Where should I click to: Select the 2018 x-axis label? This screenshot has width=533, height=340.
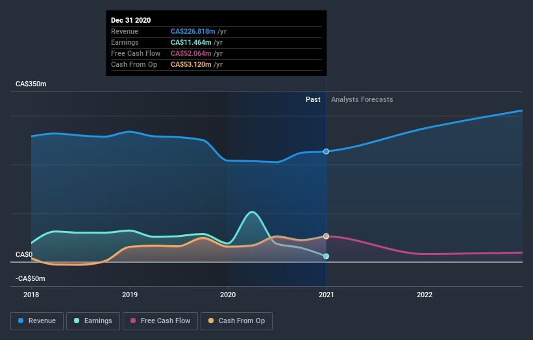(31, 295)
